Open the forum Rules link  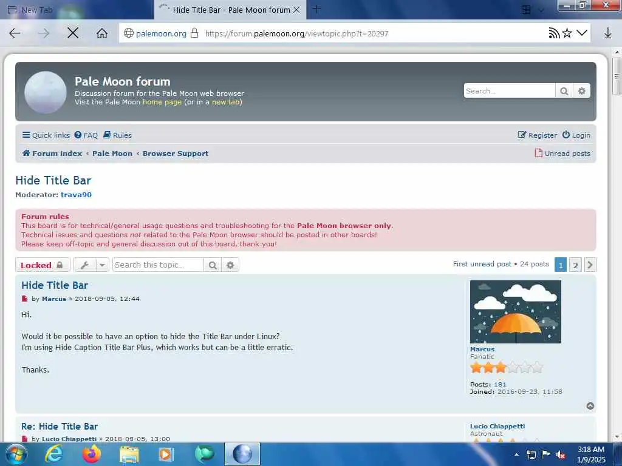117,135
